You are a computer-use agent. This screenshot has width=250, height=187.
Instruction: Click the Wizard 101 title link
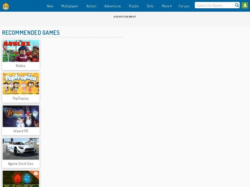(x=20, y=131)
